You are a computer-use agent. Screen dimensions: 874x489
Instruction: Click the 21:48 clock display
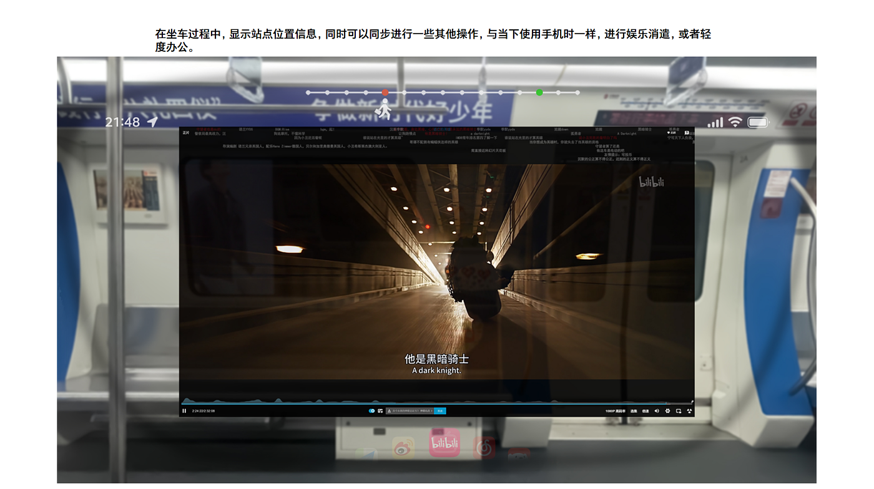[122, 122]
